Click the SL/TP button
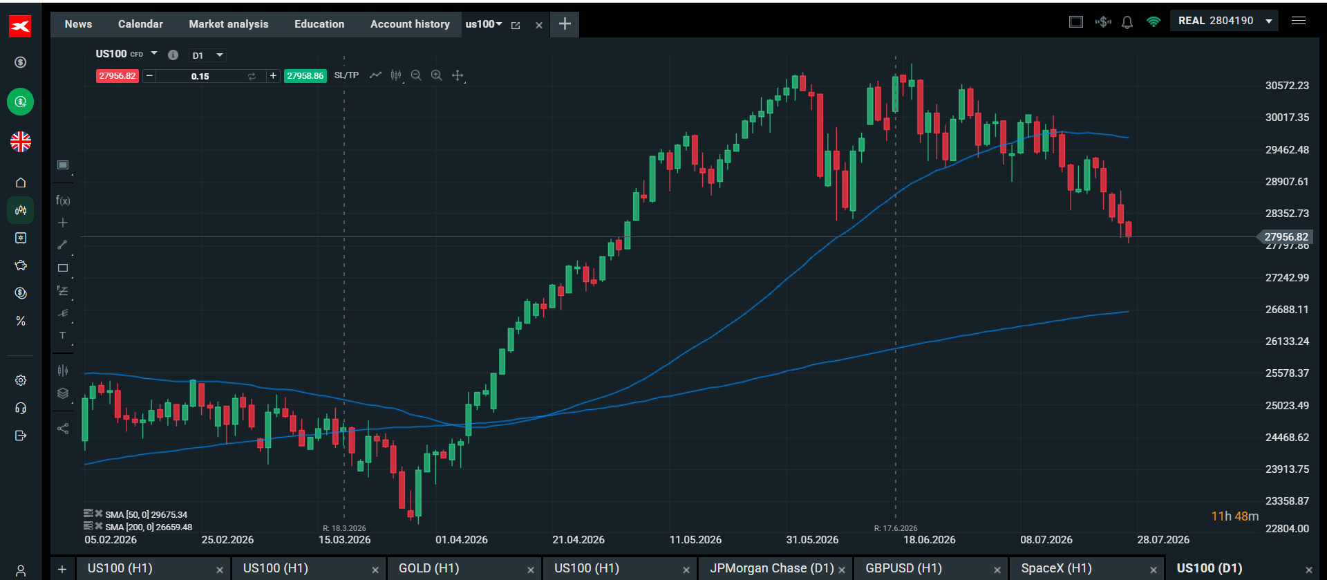 346,75
